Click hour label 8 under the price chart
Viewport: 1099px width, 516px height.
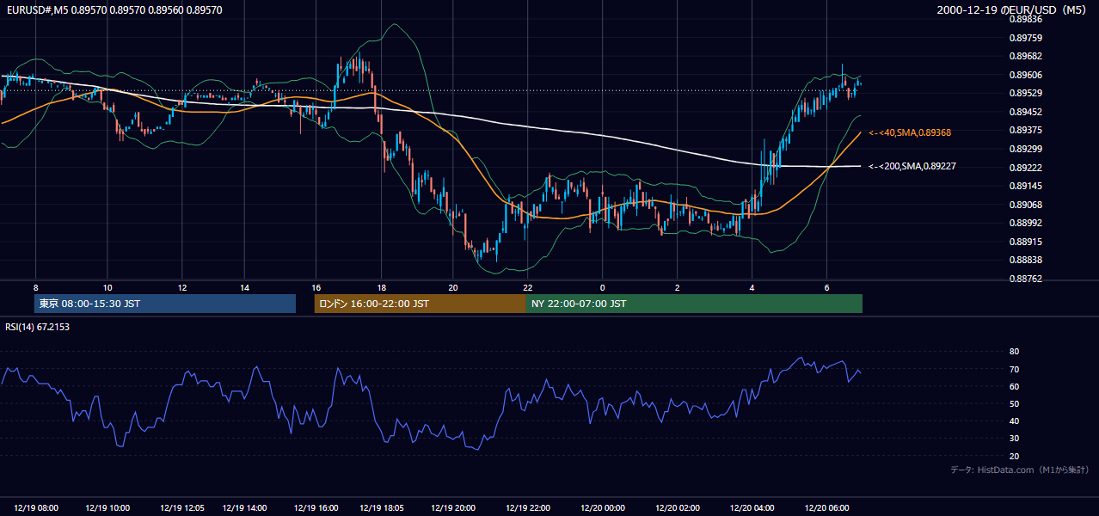(35, 287)
